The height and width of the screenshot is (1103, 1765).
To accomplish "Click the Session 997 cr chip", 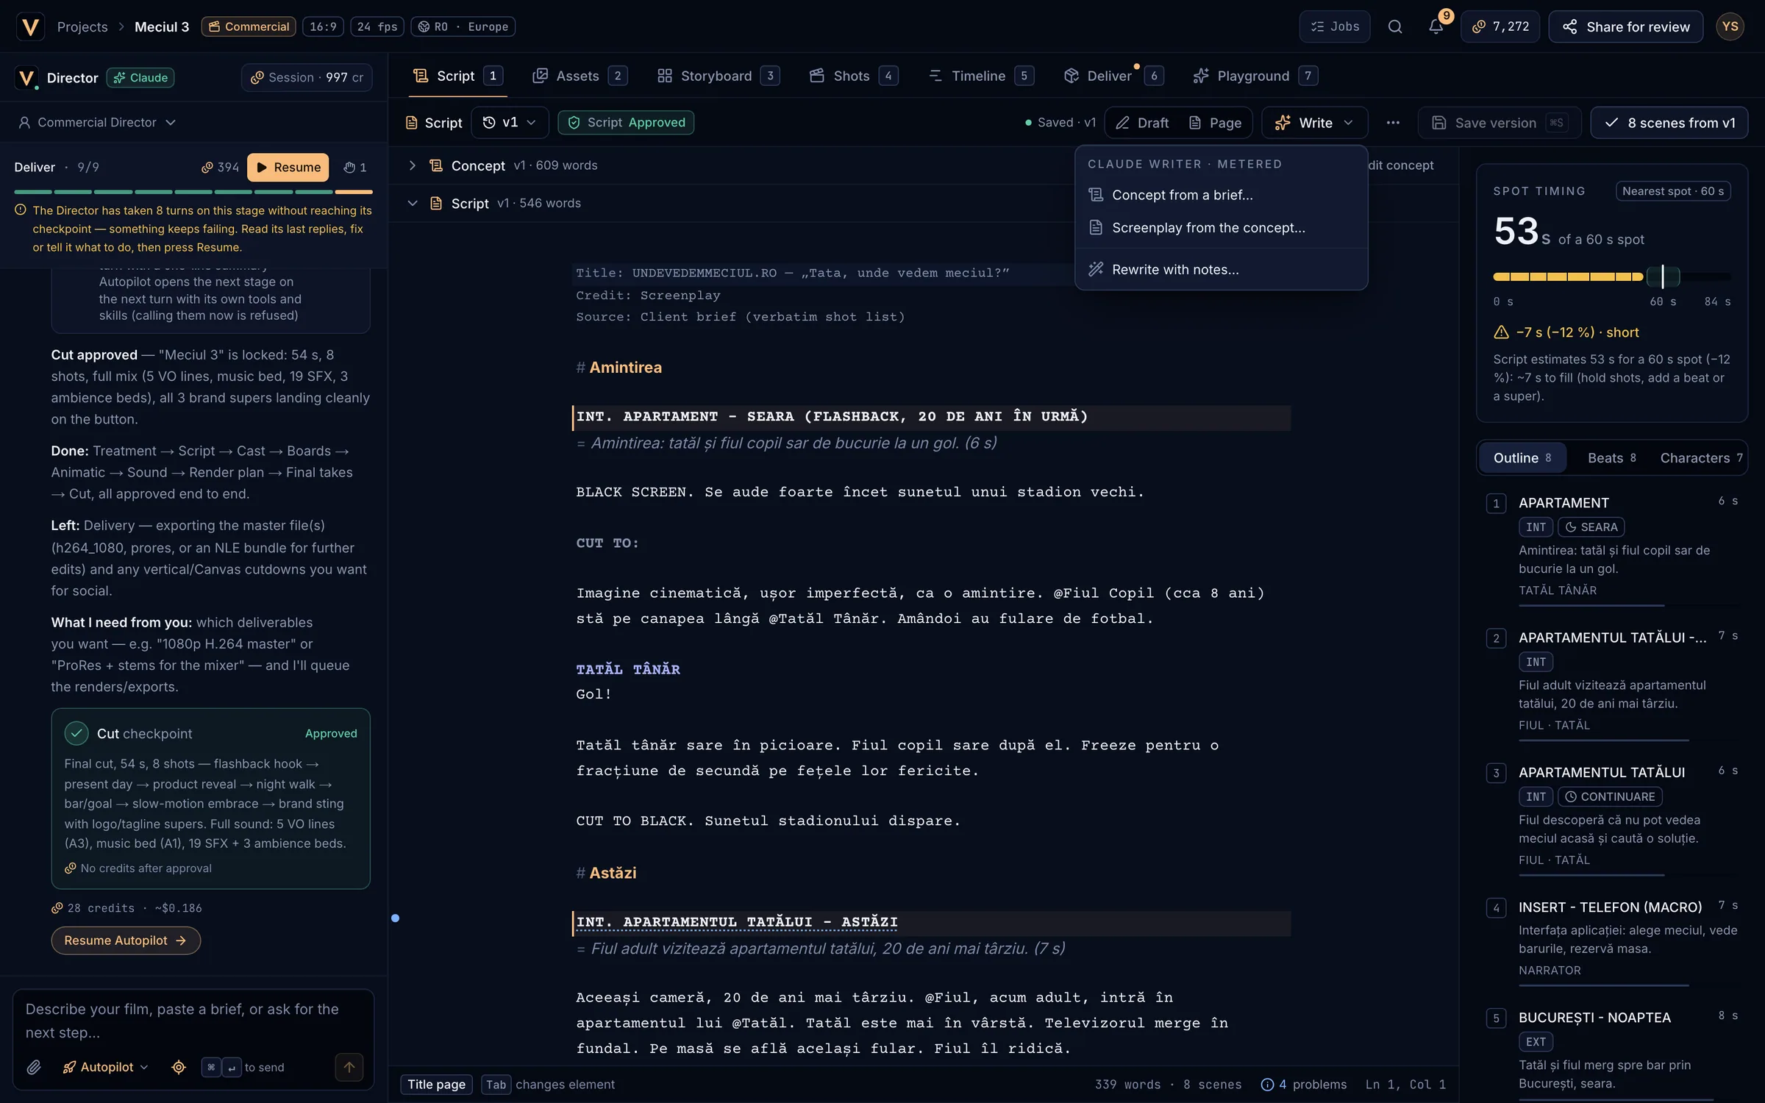I will click(307, 77).
